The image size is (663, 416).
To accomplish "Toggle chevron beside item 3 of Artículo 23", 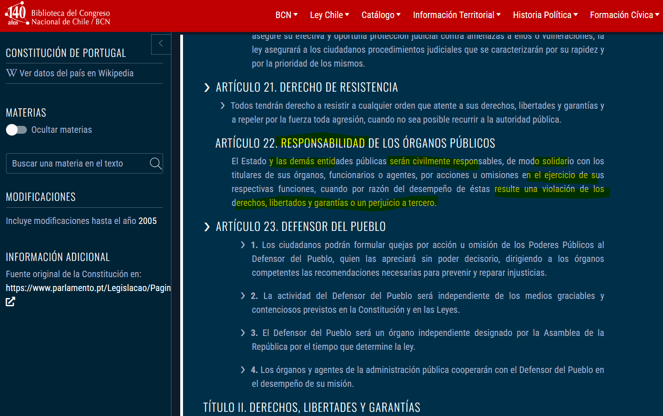I will coord(243,333).
